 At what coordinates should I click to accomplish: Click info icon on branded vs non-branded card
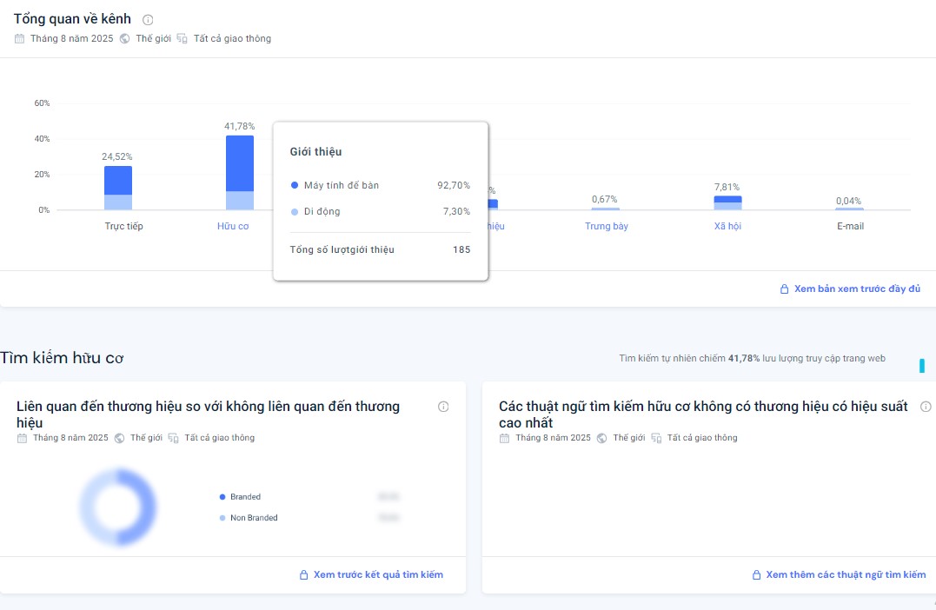coord(443,407)
